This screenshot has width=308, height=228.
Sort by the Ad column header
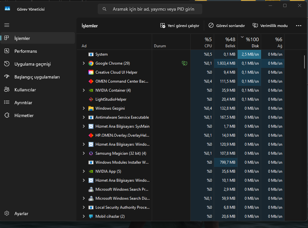(114, 42)
